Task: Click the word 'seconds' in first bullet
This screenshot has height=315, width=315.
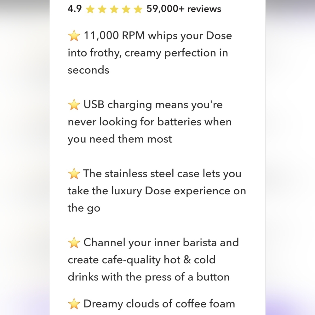Action: (x=89, y=70)
